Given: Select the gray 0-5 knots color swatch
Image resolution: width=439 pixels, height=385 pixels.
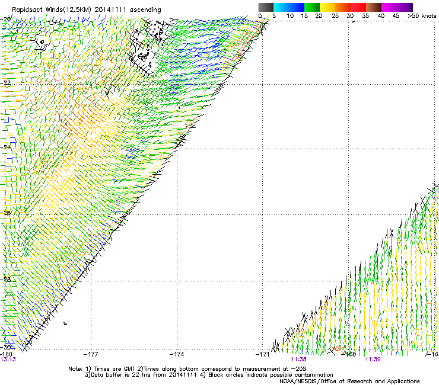Looking at the screenshot, I should [x=266, y=7].
